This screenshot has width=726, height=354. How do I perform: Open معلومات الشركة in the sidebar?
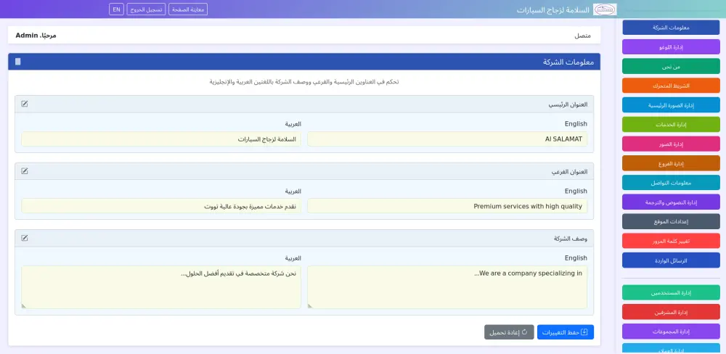[x=671, y=28]
